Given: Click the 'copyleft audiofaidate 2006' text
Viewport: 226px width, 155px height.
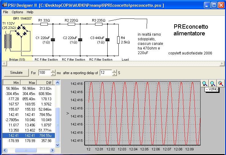Looking at the screenshot, I should 190,53.
